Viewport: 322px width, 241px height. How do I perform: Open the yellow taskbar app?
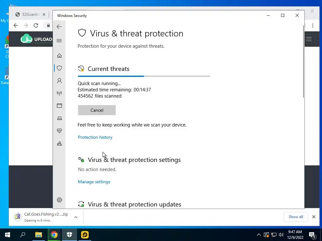tap(85, 235)
